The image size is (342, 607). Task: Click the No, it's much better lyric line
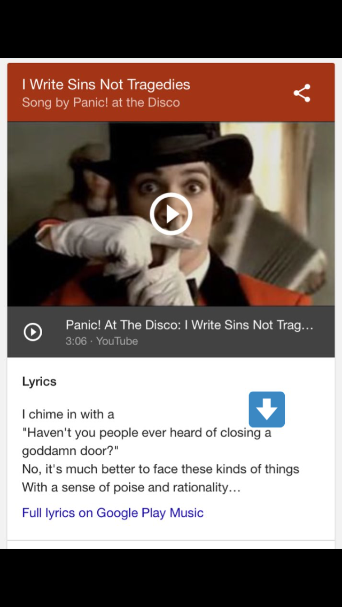[x=161, y=469]
